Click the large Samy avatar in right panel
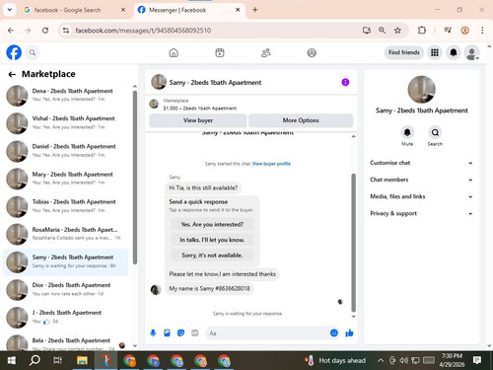This screenshot has height=370, width=493. point(421,89)
